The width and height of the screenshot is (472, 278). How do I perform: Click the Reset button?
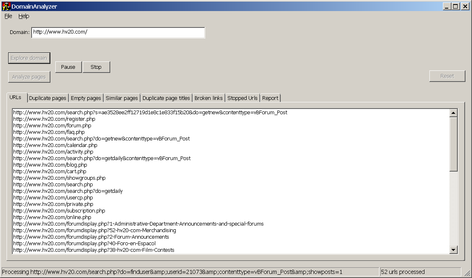click(x=447, y=76)
